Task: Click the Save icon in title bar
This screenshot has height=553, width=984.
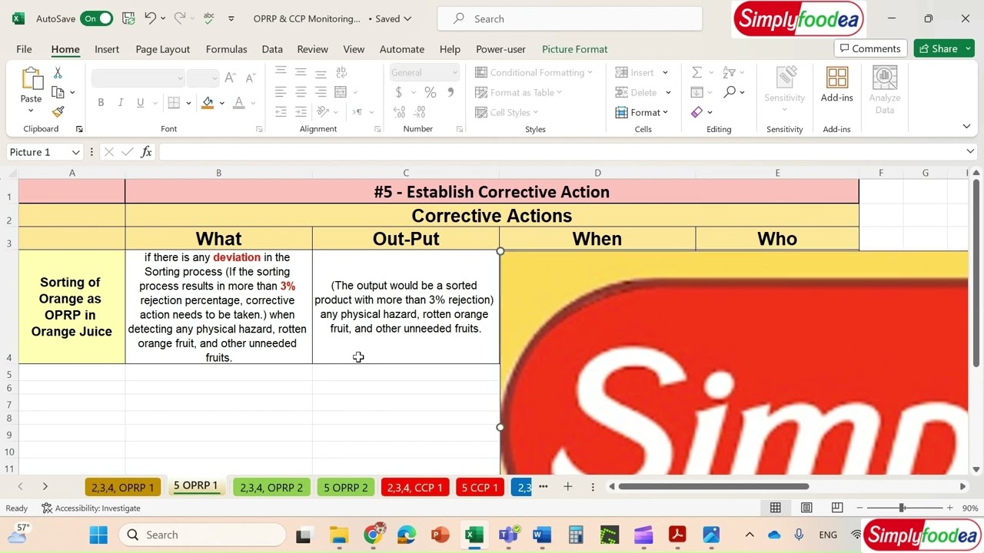Action: [x=128, y=18]
